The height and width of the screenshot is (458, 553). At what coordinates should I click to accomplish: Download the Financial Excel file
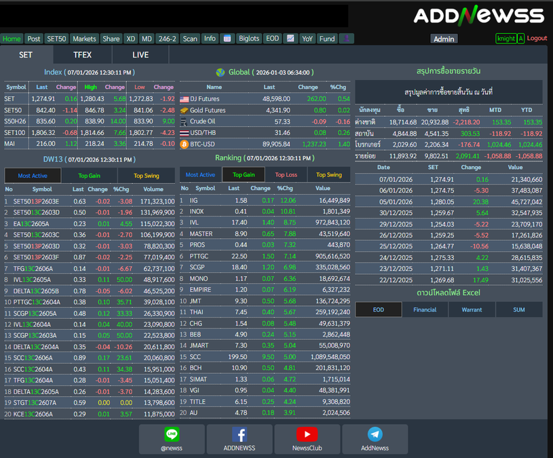425,310
